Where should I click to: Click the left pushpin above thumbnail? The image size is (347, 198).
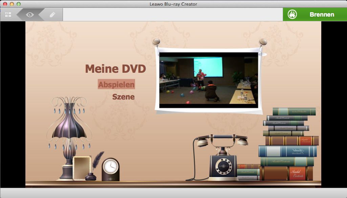coord(156,42)
